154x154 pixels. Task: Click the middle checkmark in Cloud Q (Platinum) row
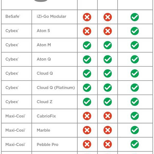108,88
